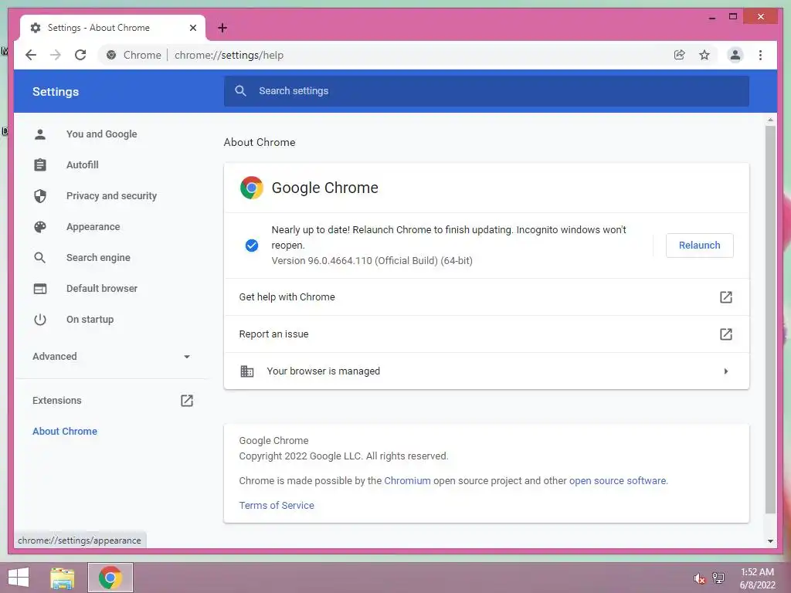Open Privacy and security settings
Viewport: 791px width, 593px height.
click(x=111, y=195)
